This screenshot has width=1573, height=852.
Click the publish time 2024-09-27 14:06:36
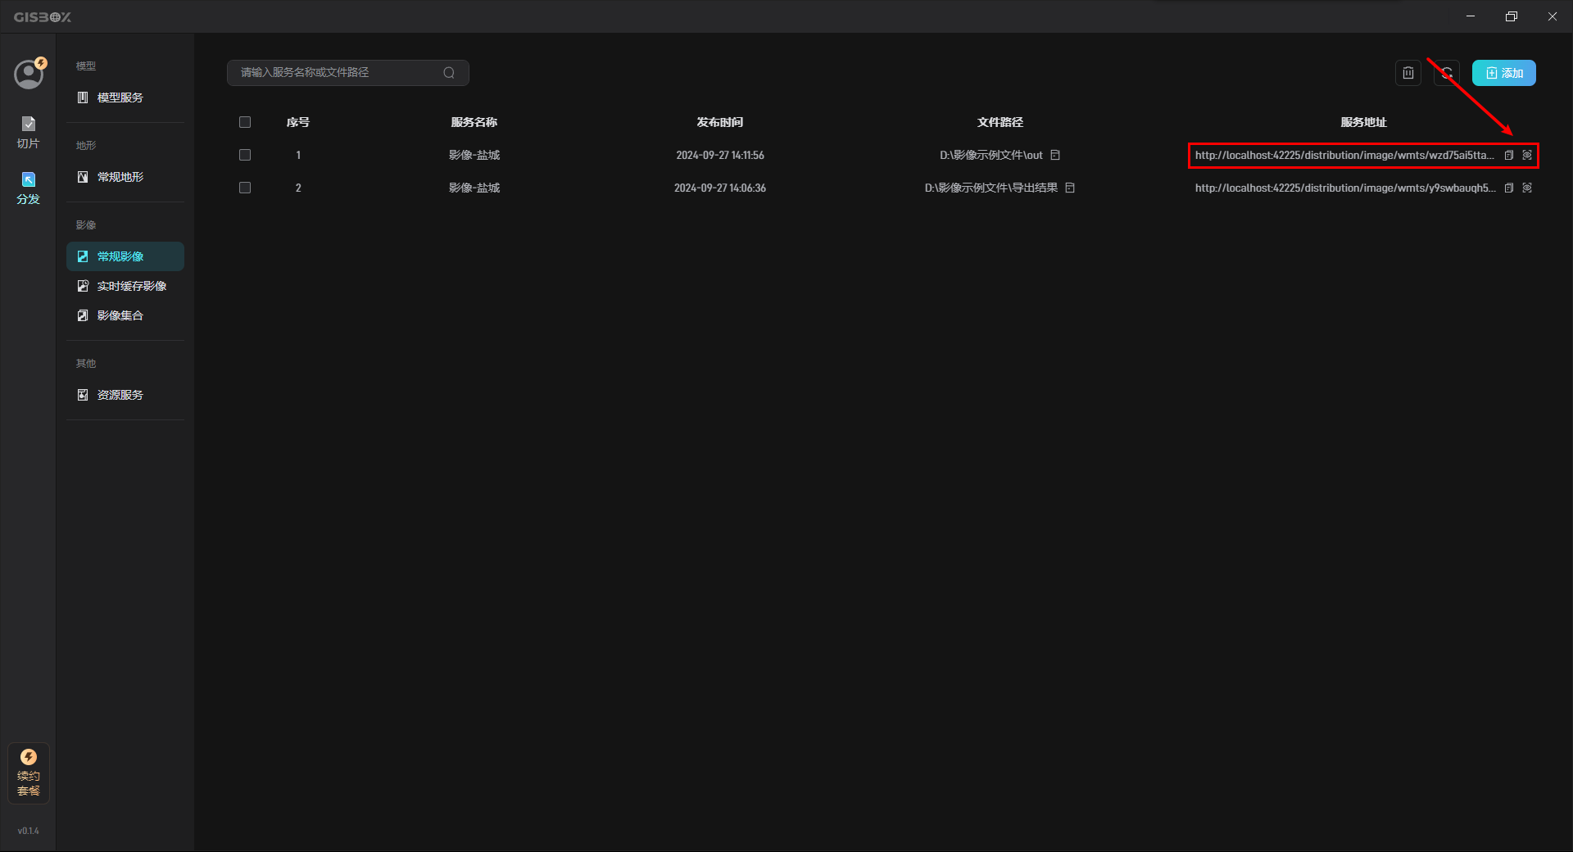(x=720, y=188)
